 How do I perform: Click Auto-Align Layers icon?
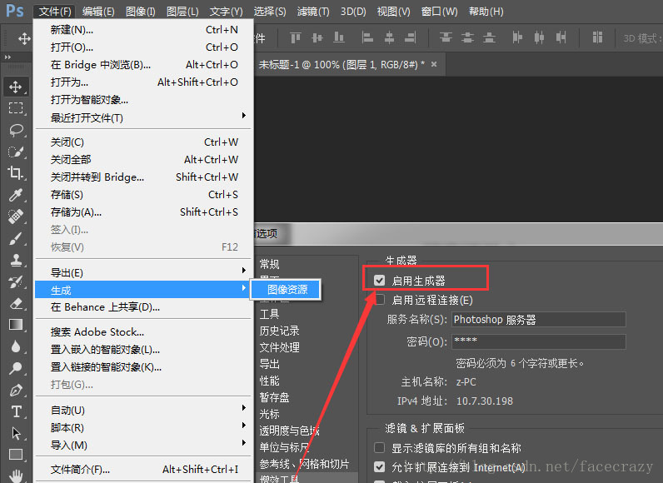[x=597, y=37]
